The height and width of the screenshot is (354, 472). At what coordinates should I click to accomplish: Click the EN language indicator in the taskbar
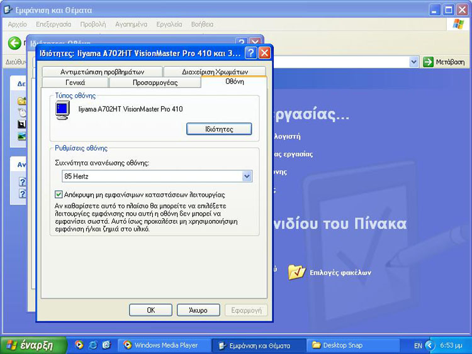tap(418, 346)
